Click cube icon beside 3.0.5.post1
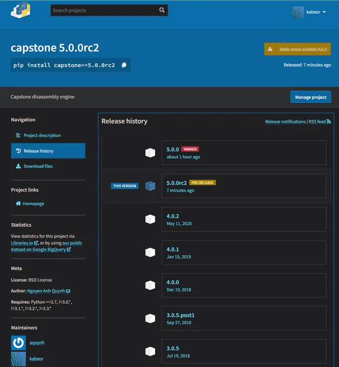Viewport: 339px width, 367px height. [150, 318]
